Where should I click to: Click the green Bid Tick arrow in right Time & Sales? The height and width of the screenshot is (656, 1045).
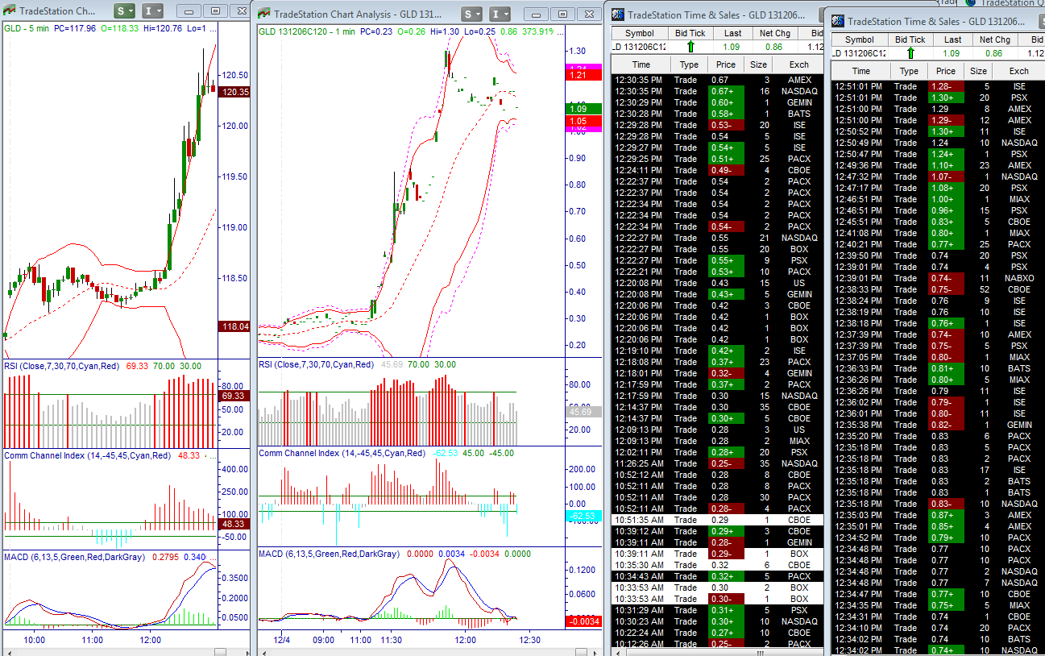click(910, 53)
